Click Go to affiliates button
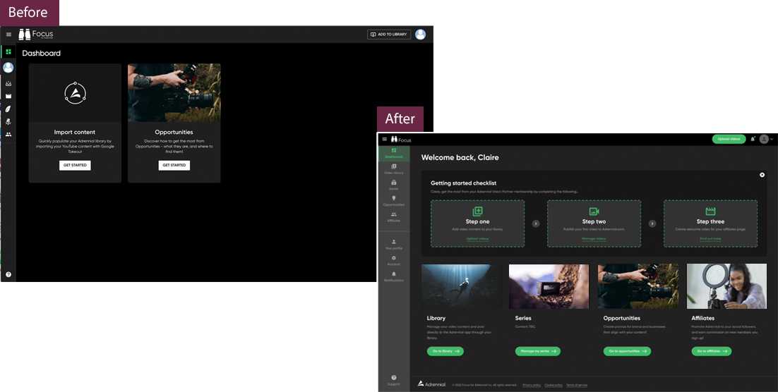This screenshot has width=778, height=392. (712, 351)
